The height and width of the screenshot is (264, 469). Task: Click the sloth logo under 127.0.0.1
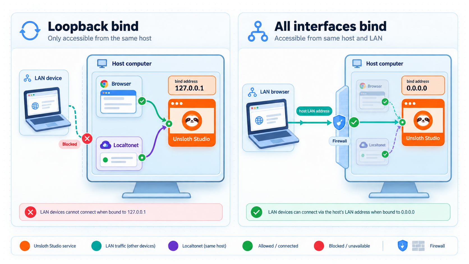(192, 121)
